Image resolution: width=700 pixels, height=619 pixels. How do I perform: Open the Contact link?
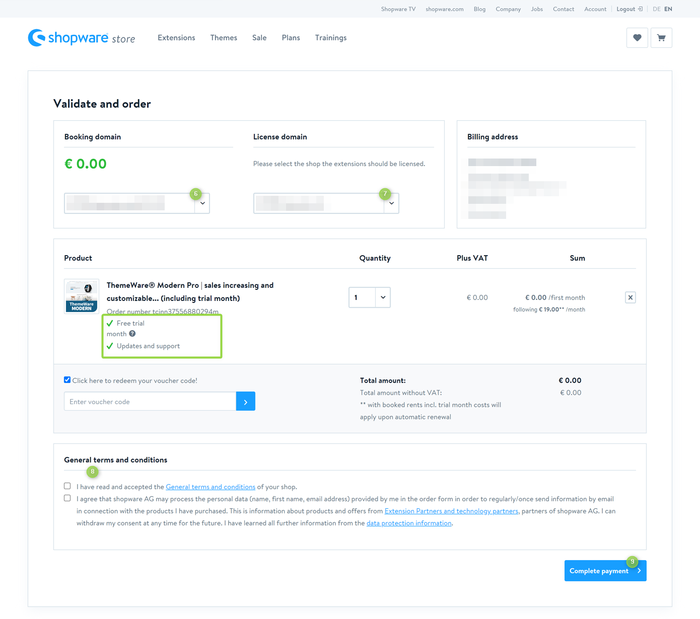tap(564, 9)
